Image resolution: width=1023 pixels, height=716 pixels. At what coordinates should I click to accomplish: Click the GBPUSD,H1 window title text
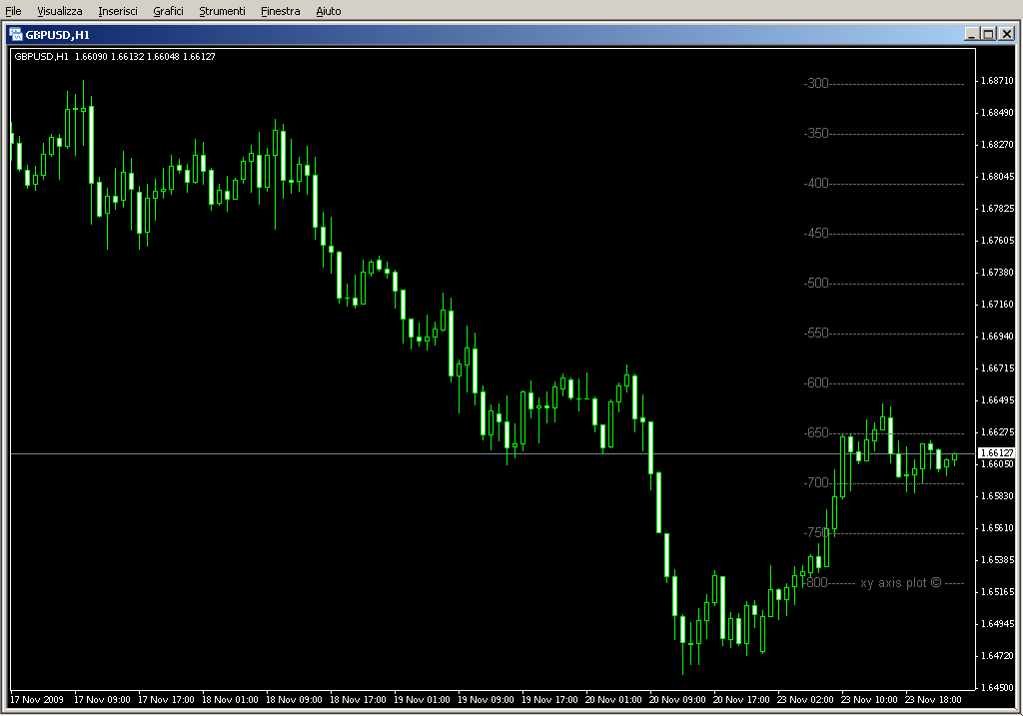pos(57,35)
